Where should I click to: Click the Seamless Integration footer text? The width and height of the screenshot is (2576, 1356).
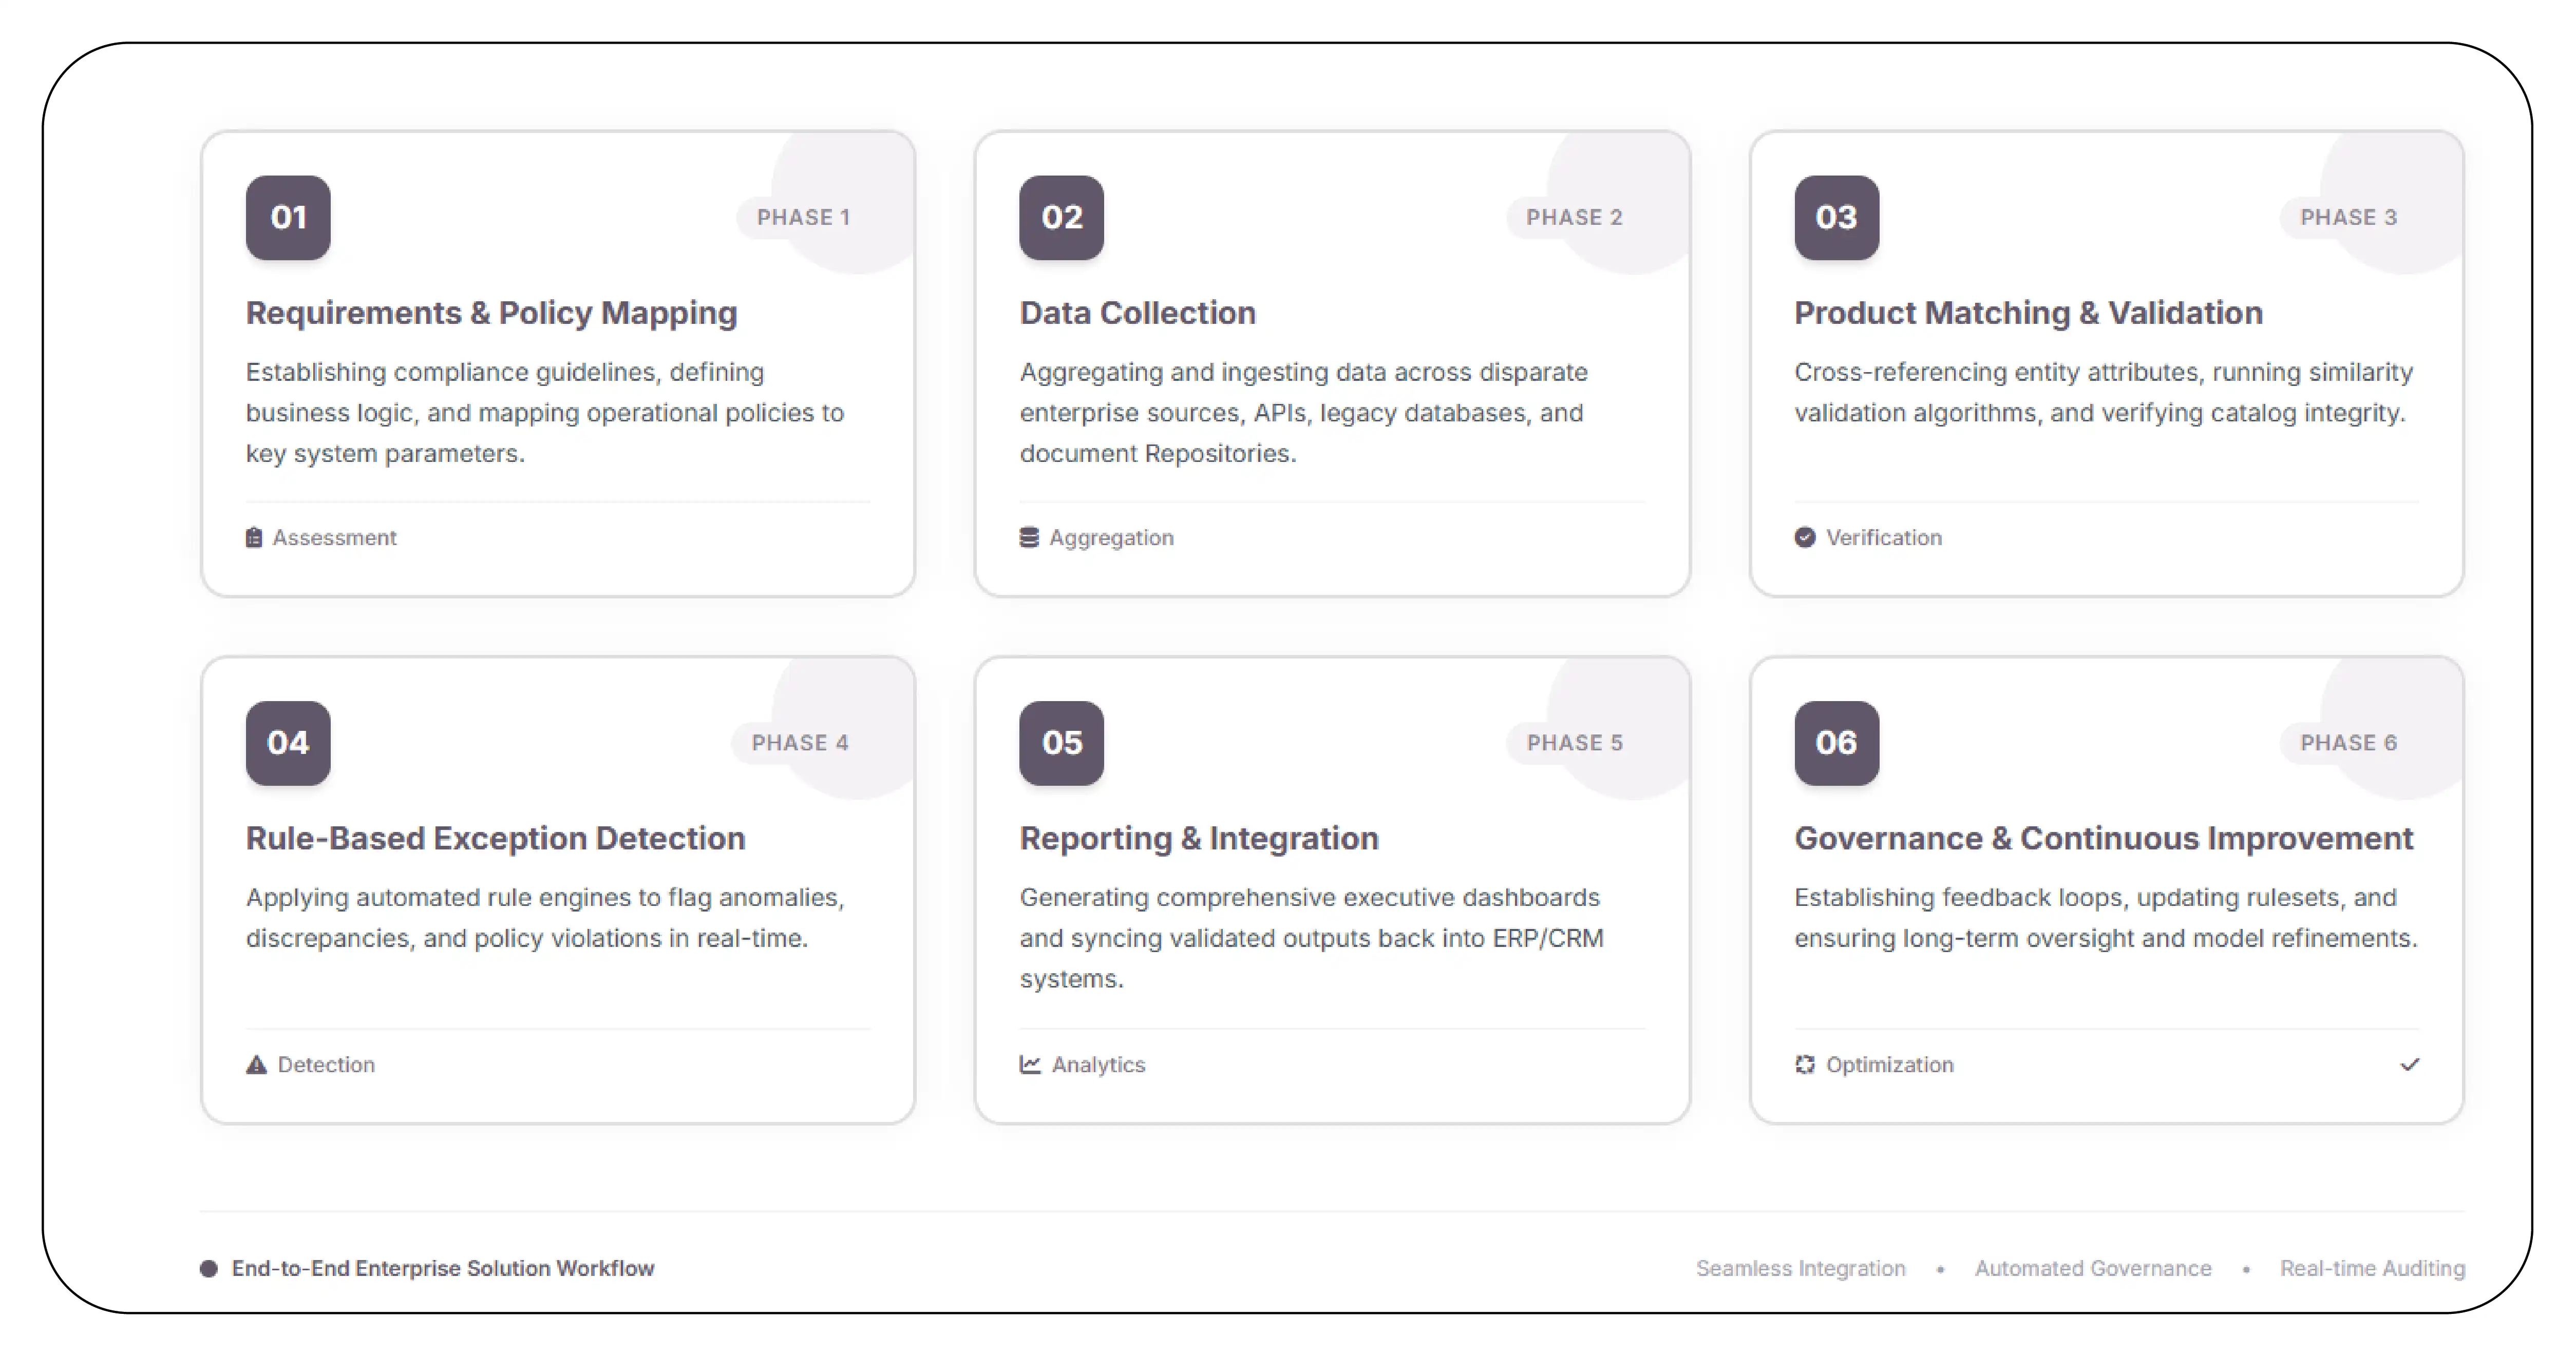tap(1801, 1269)
